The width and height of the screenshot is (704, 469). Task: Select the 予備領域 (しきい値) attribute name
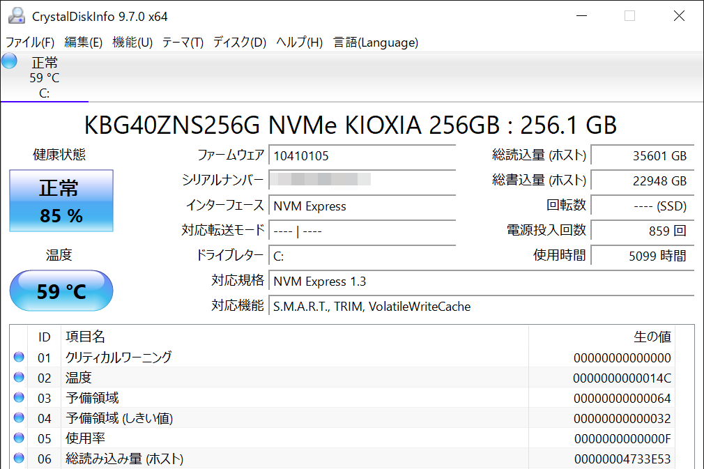119,418
